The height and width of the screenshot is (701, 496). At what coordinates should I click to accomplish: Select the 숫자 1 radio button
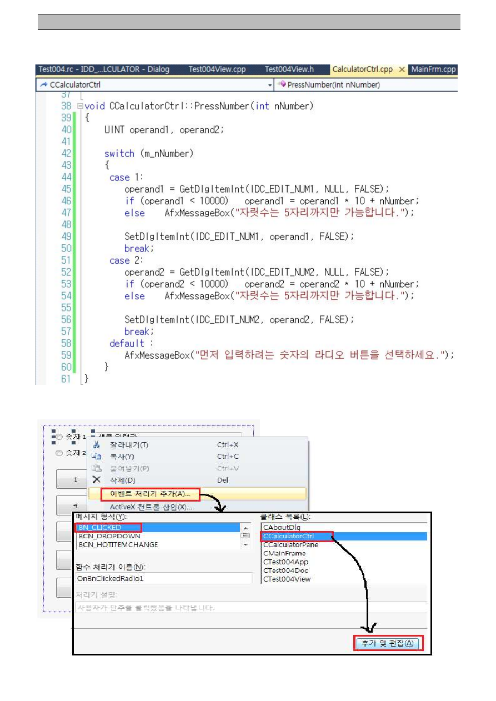[x=59, y=438]
